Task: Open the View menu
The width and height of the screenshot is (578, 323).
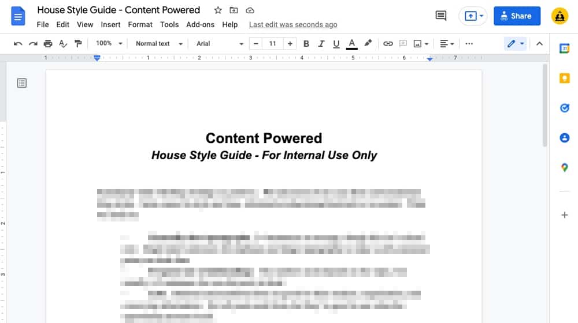Action: click(x=85, y=25)
